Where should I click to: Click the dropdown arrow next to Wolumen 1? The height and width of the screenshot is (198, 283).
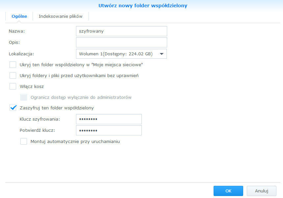pos(162,54)
